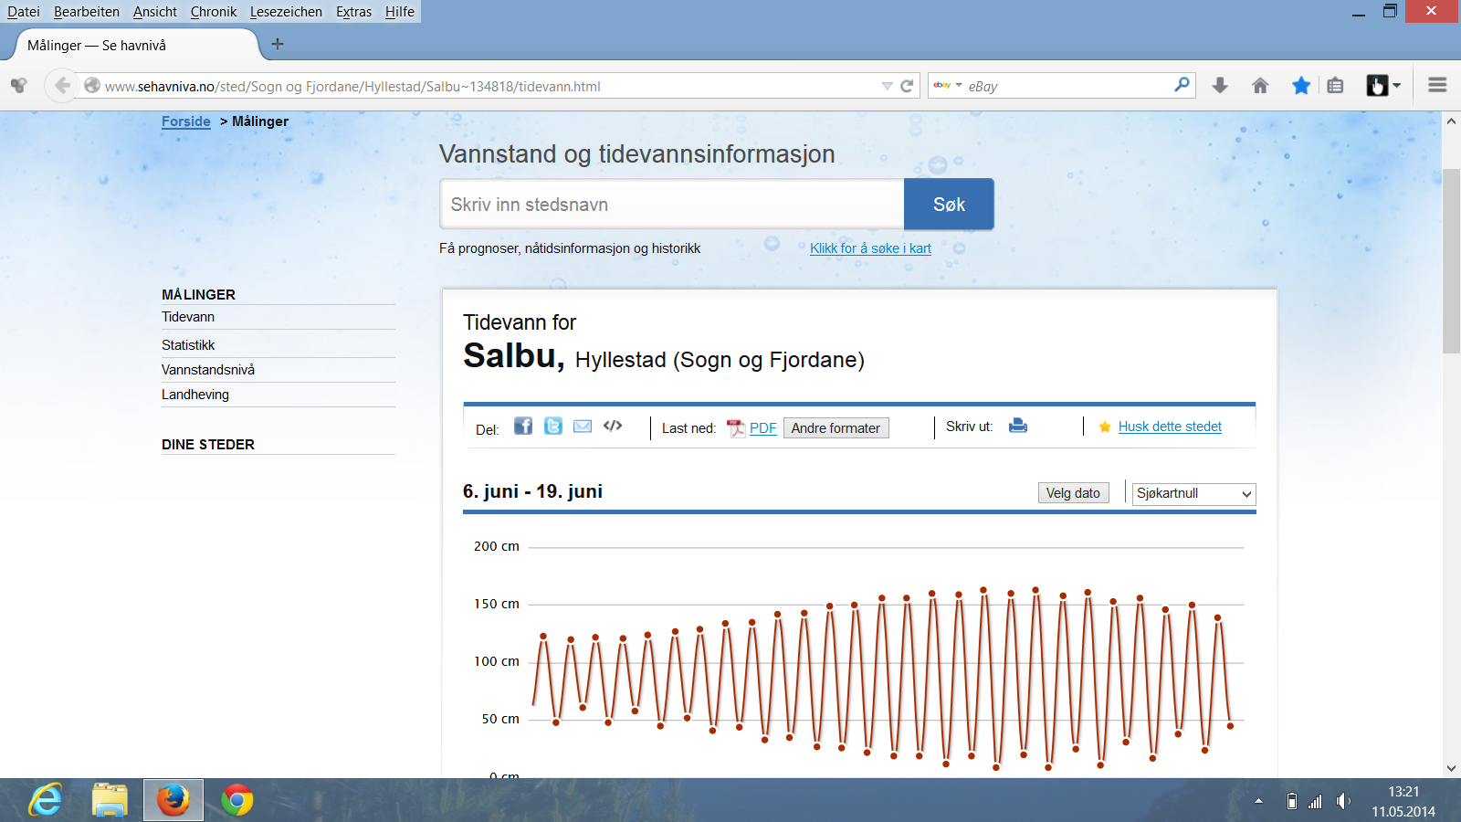Expand the URL bar history dropdown arrow
This screenshot has width=1461, height=822.
point(887,86)
